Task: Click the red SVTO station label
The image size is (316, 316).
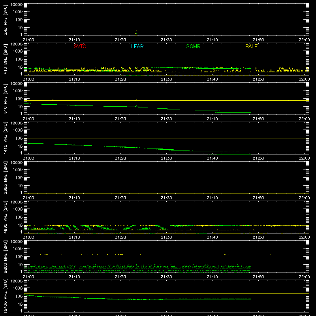Action: point(80,46)
